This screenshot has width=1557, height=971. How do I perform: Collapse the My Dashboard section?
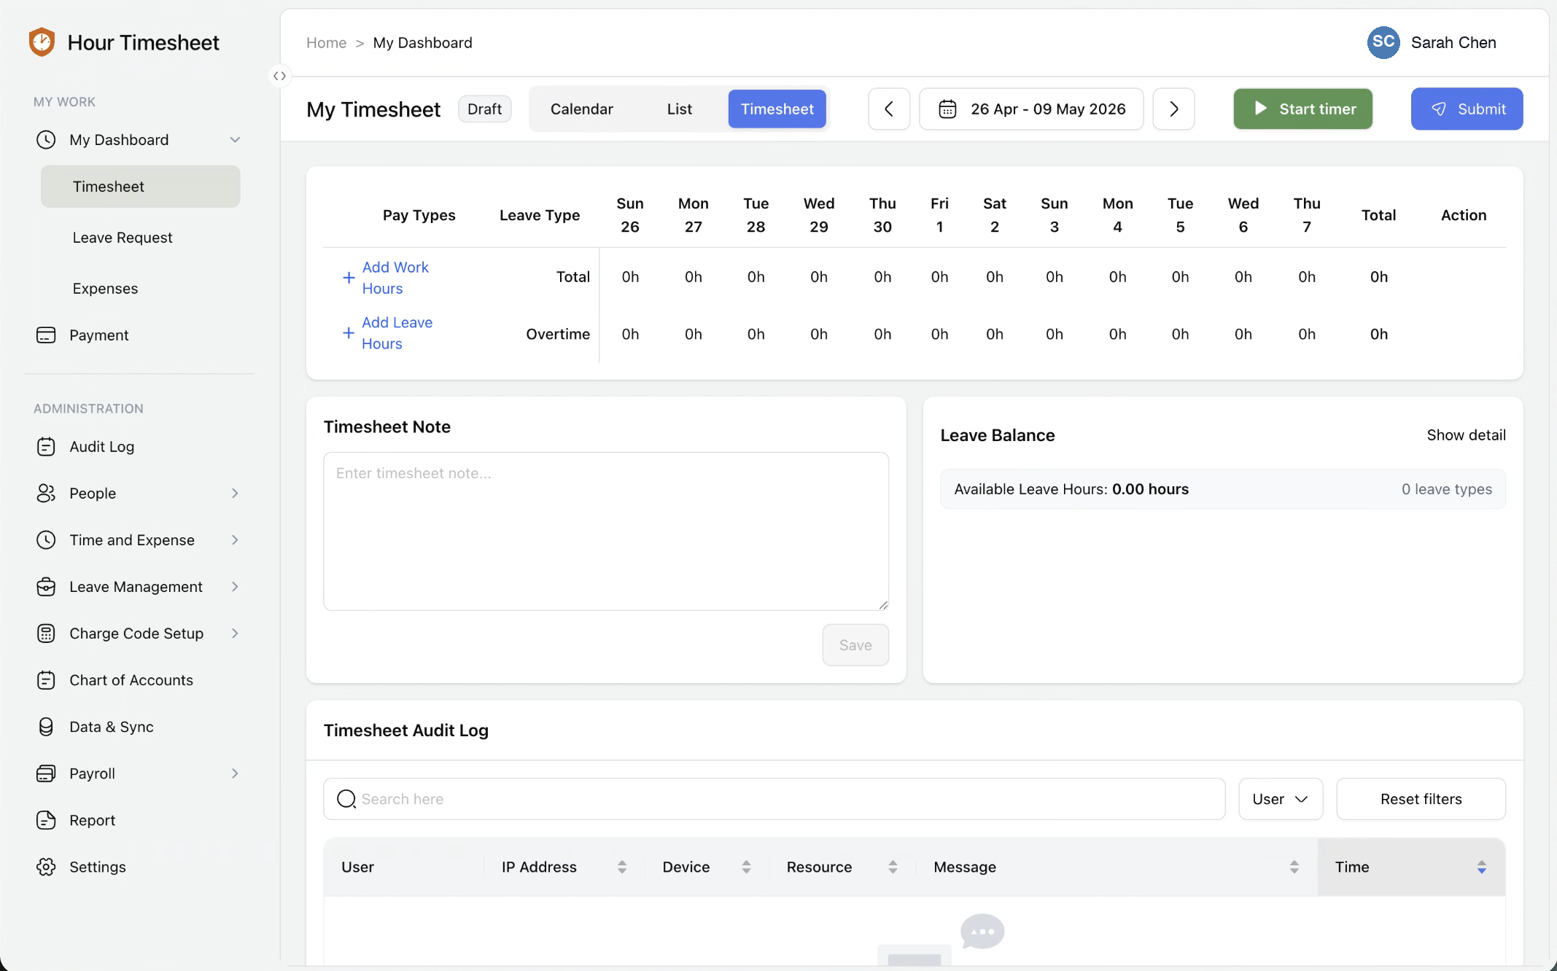(x=235, y=139)
